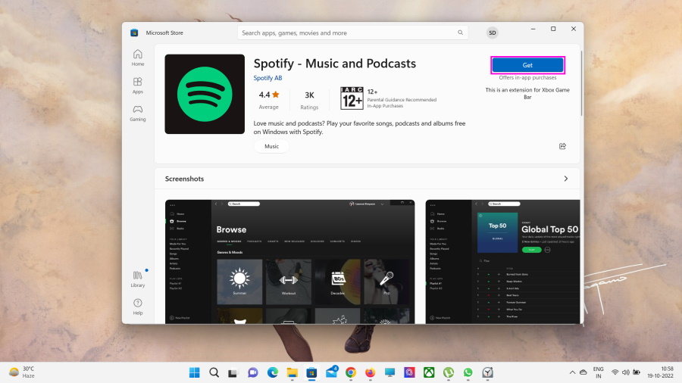Click the Microsoft Store logo icon
This screenshot has width=682, height=383.
pos(134,33)
